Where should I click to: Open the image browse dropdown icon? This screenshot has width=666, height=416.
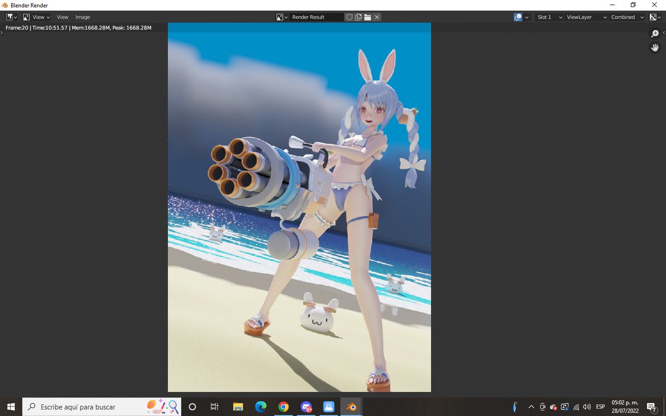(x=282, y=17)
